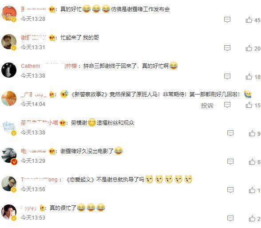This screenshot has height=228, width=261.
Task: Open the Catherine 柠檬 username profile
Action: 49,66
